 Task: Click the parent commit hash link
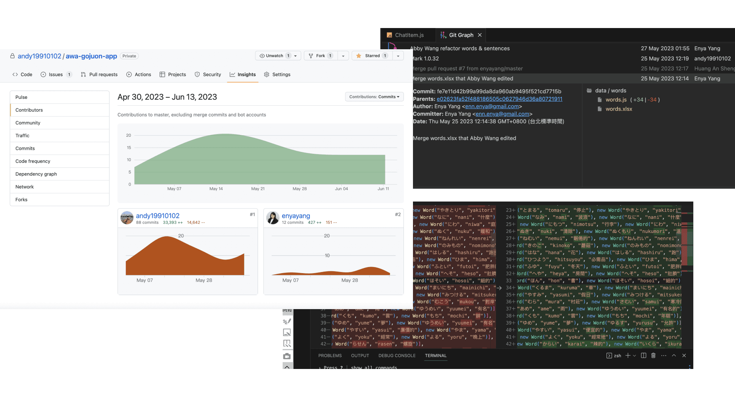coord(499,99)
